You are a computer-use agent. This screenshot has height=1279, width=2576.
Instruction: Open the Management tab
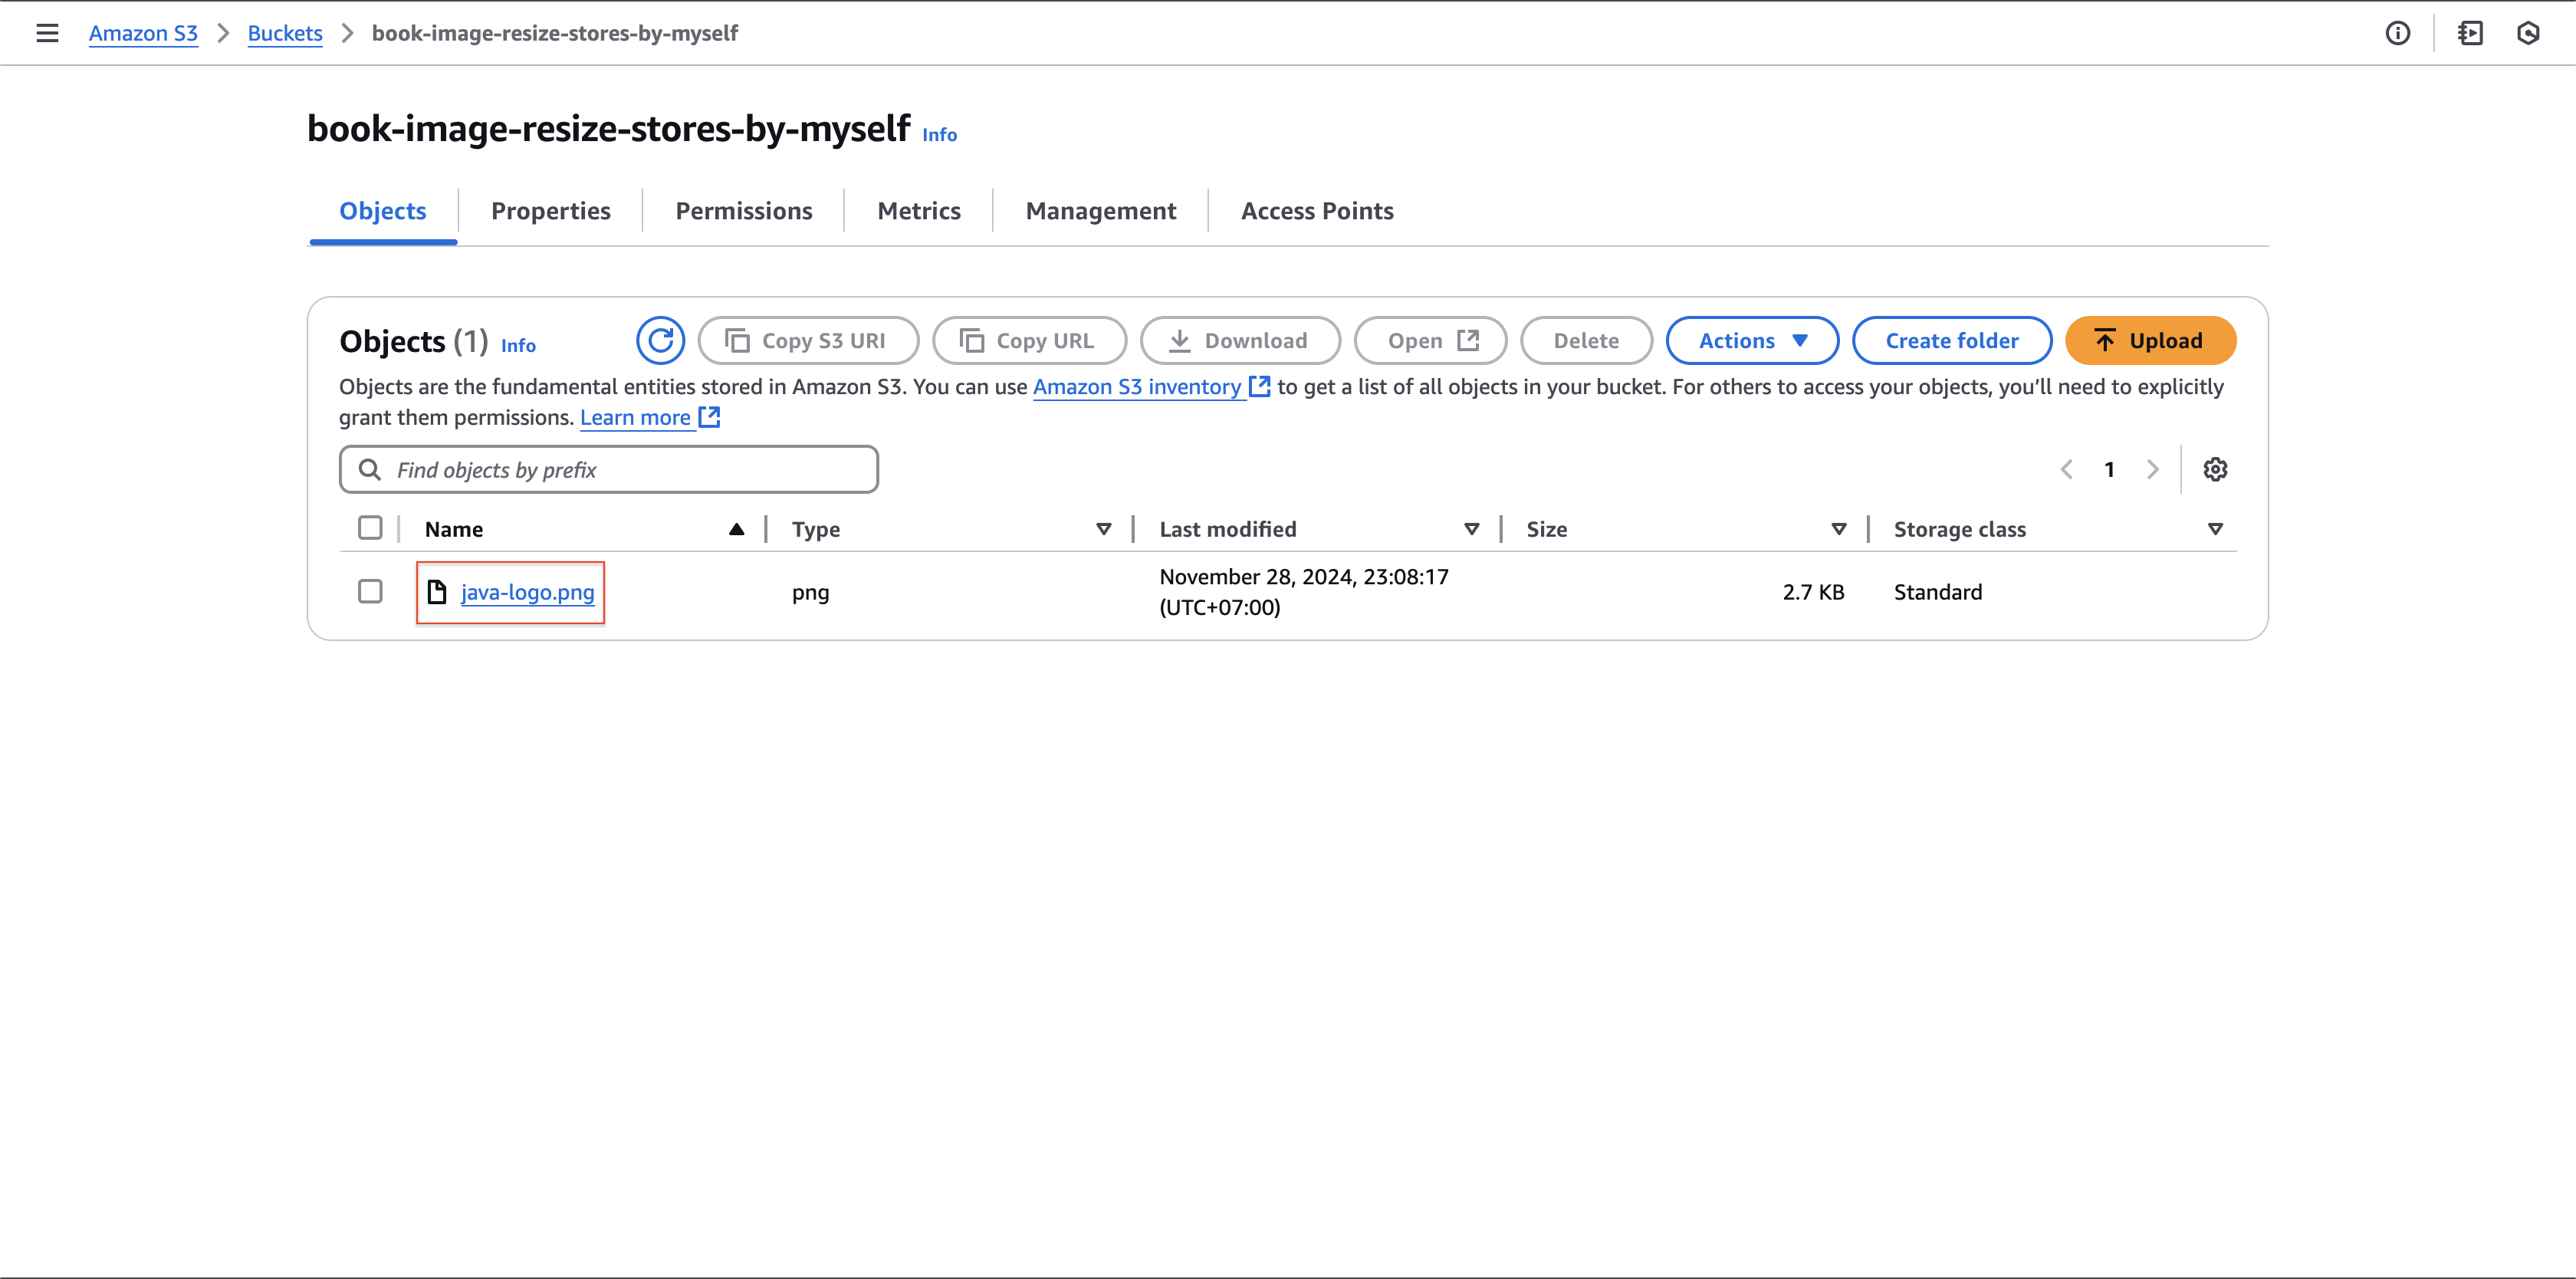pos(1101,211)
